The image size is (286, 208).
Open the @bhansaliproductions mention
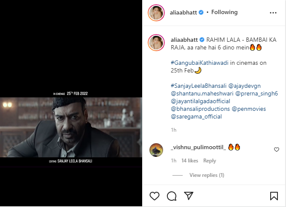pos(200,109)
